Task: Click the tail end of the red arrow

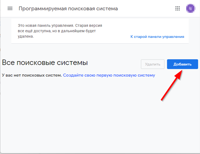Action: tap(162, 99)
